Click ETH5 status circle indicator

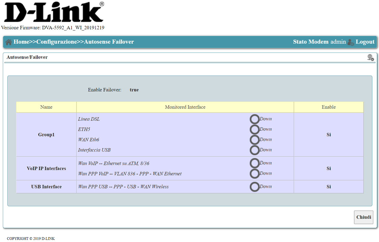click(x=255, y=129)
